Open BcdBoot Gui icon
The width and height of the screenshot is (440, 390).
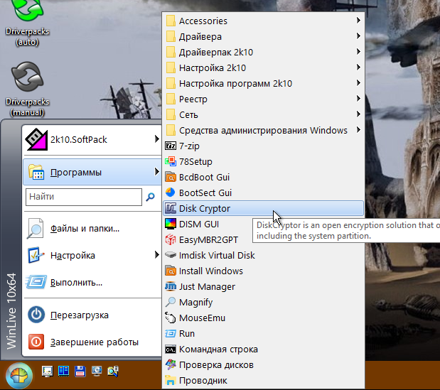[x=171, y=177]
